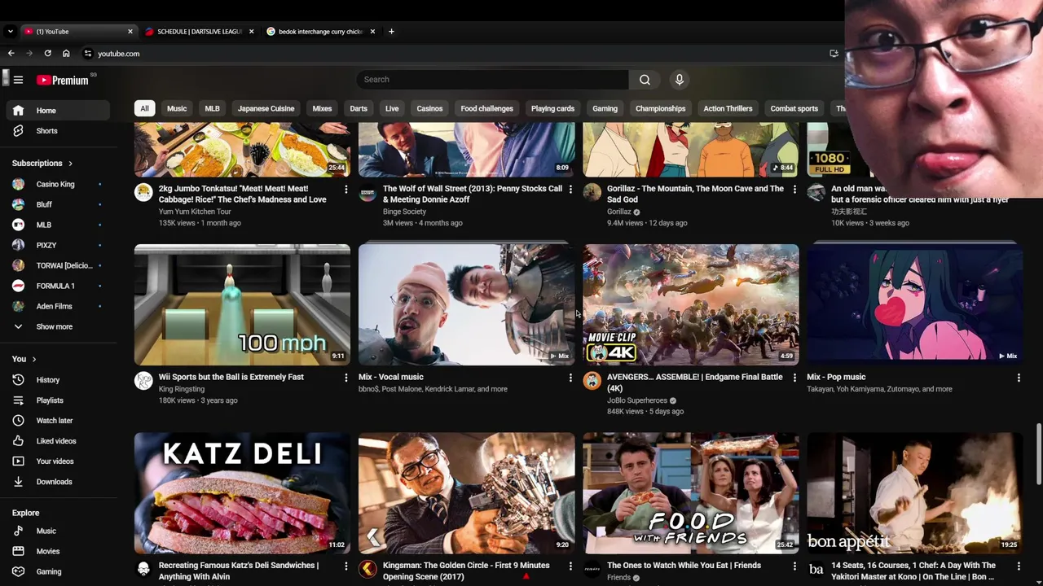Open Your videos in sidebar
Image resolution: width=1043 pixels, height=586 pixels.
[57, 461]
